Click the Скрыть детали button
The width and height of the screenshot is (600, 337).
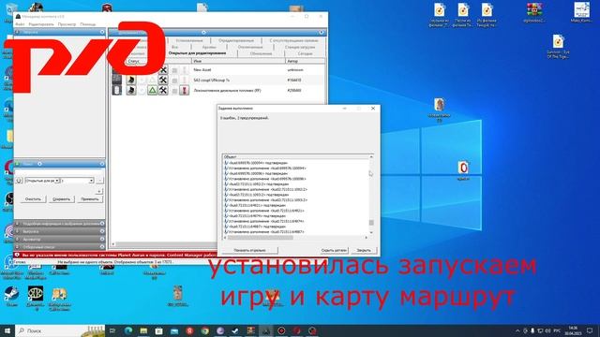[x=334, y=250]
